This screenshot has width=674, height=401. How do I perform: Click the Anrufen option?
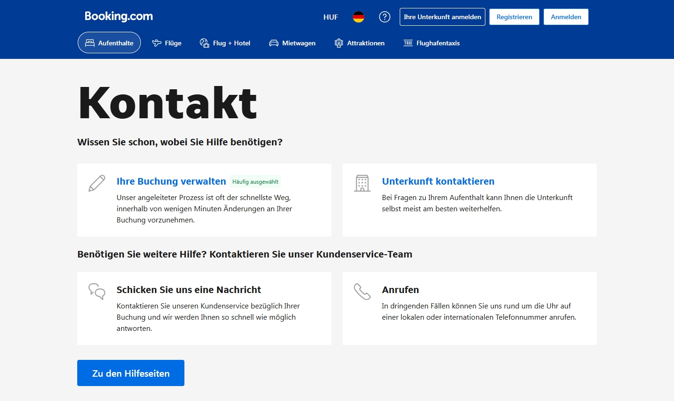pos(400,290)
